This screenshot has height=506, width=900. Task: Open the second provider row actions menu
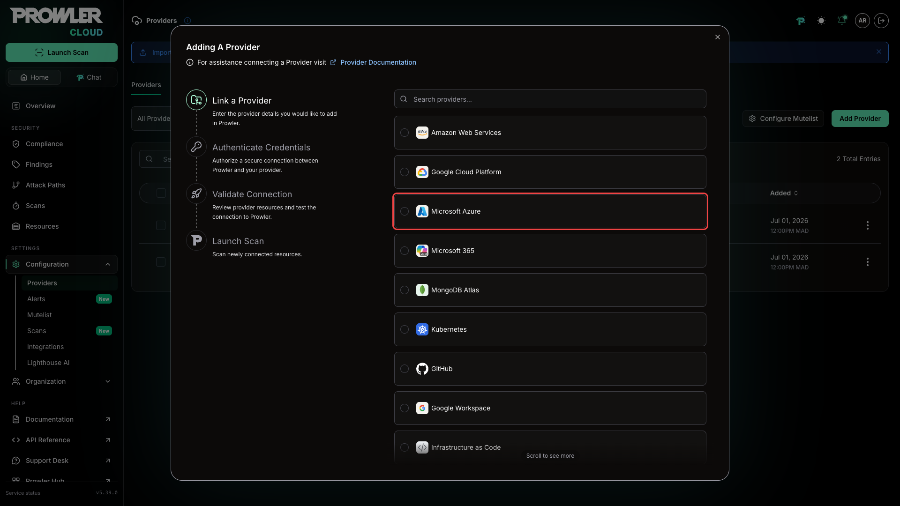[x=868, y=262]
